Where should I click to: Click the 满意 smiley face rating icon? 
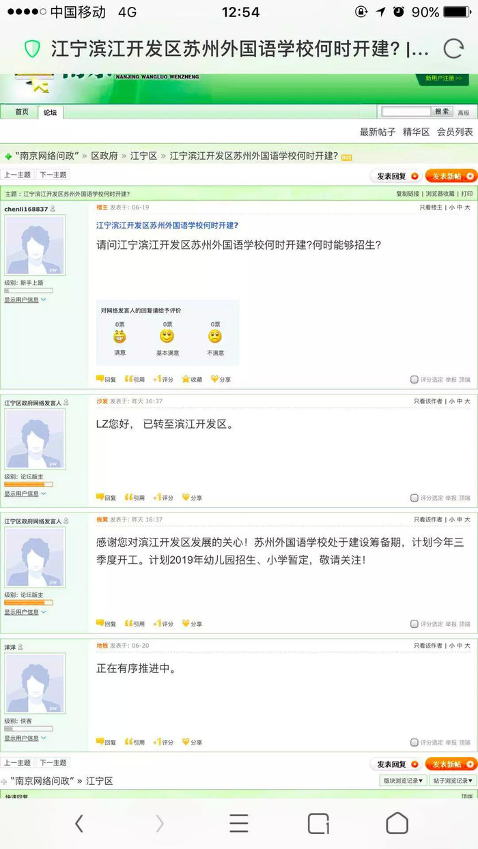click(x=119, y=336)
